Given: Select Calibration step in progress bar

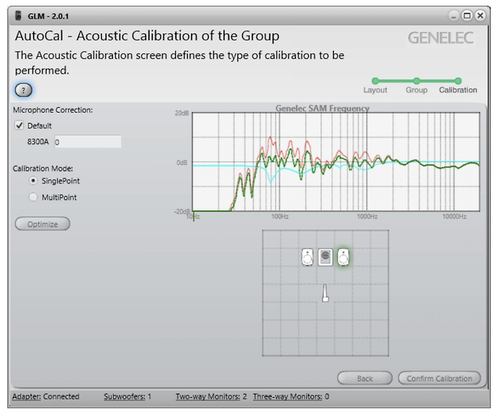Looking at the screenshot, I should 458,86.
